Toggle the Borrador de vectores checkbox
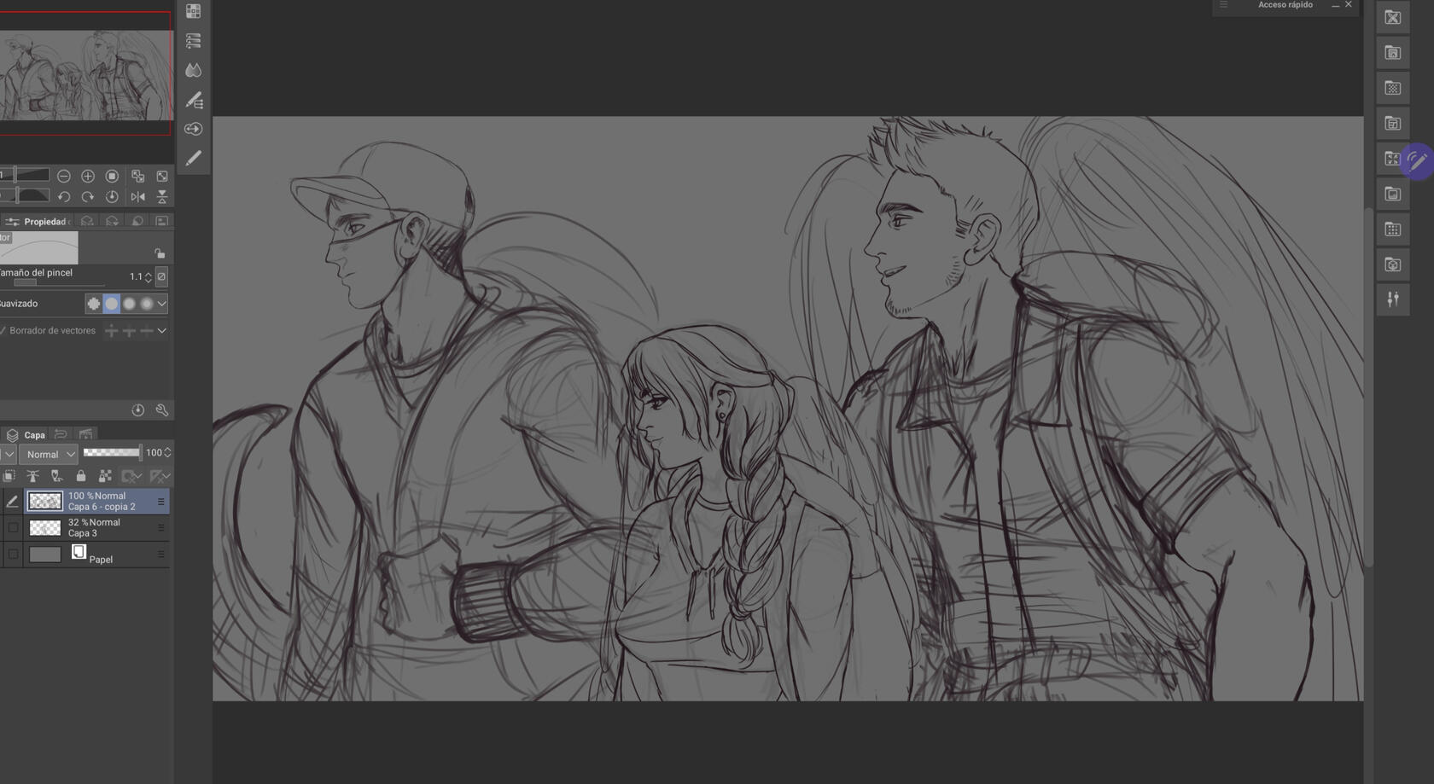Image resolution: width=1434 pixels, height=784 pixels. tap(4, 331)
